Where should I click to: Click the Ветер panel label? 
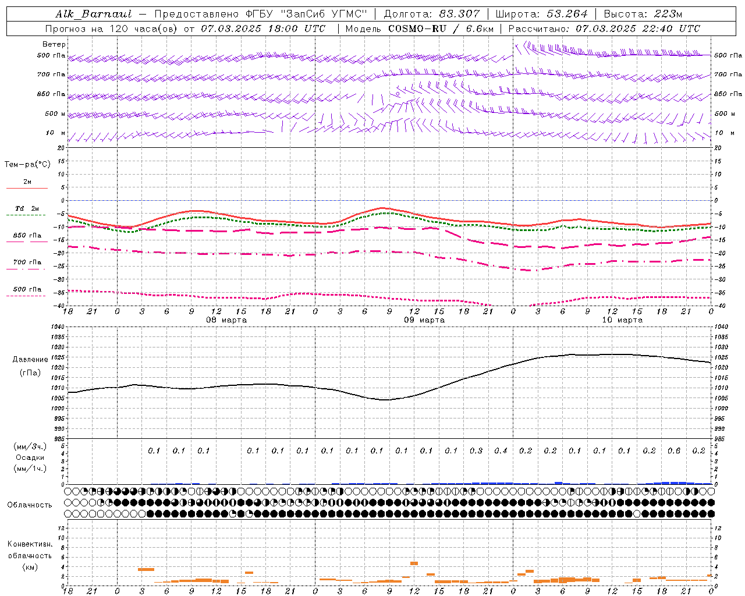click(x=54, y=44)
